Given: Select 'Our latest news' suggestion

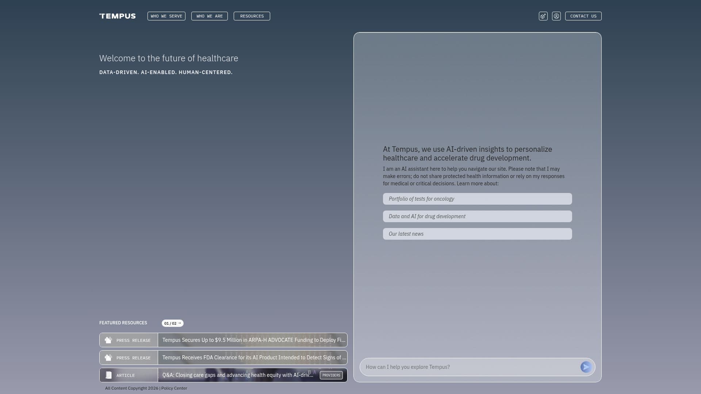Looking at the screenshot, I should point(478,234).
